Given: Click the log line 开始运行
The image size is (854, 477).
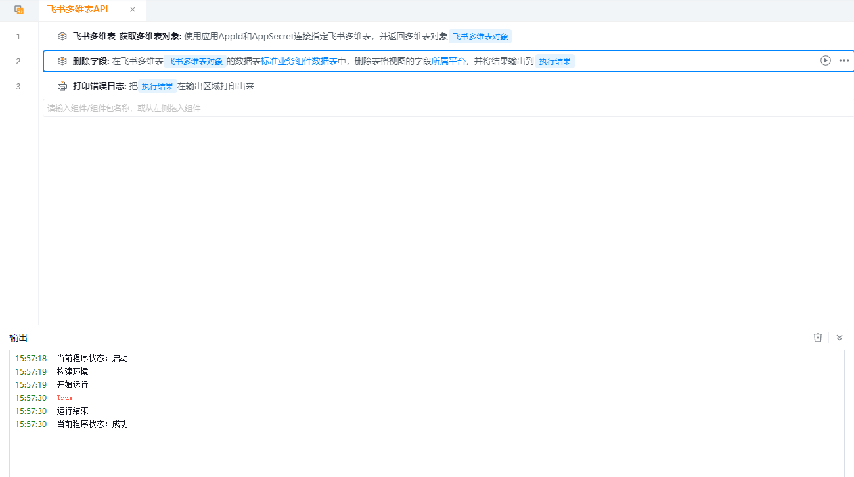Looking at the screenshot, I should pyautogui.click(x=72, y=384).
